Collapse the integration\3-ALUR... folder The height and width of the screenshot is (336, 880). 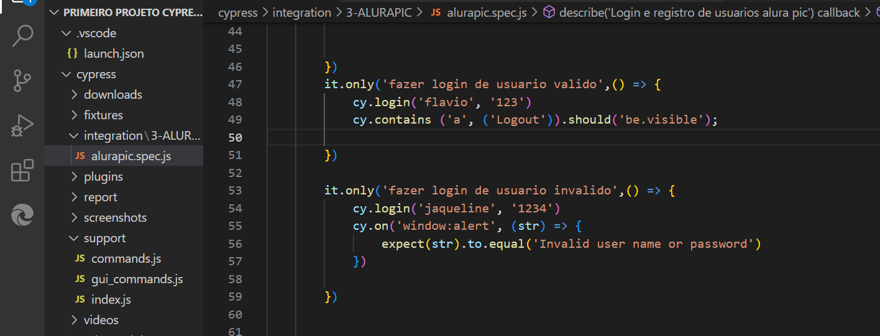[75, 135]
